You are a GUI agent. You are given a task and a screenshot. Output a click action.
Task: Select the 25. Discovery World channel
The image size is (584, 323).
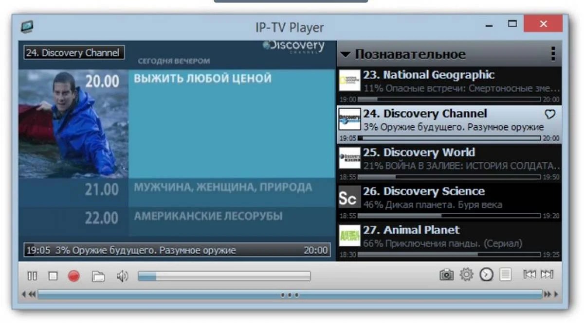[x=449, y=164]
